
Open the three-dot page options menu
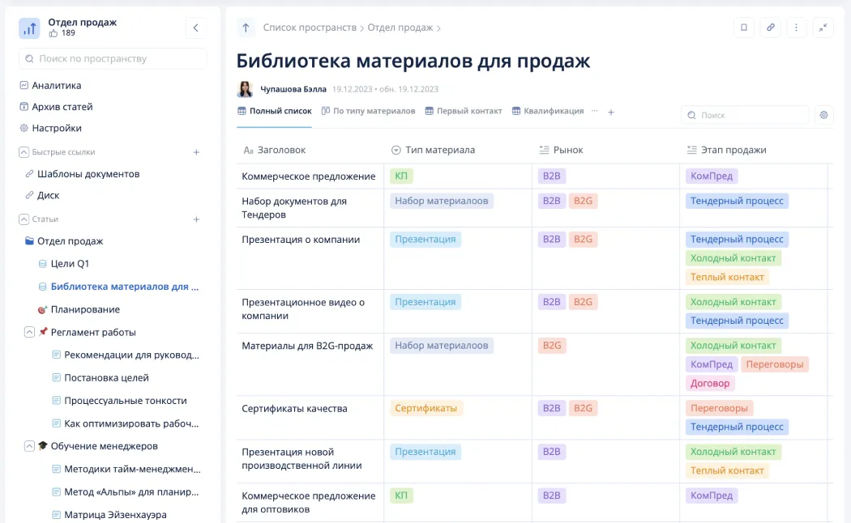[x=796, y=28]
